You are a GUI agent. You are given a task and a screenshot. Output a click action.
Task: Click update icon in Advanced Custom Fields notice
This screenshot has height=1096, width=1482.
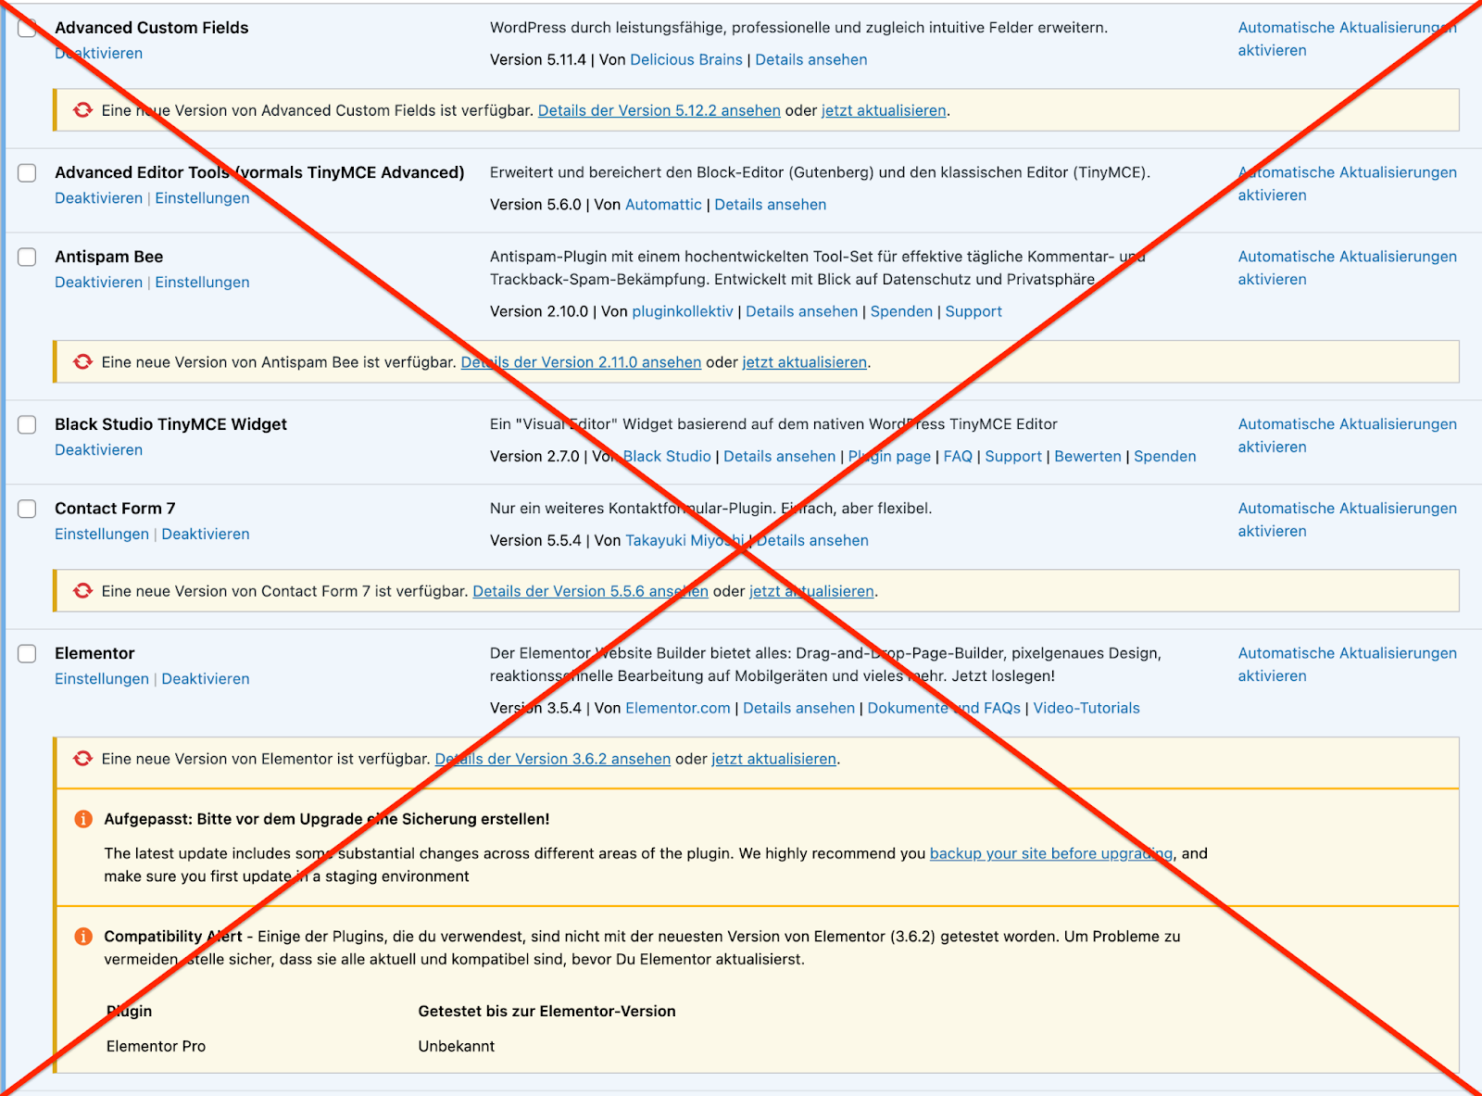click(82, 110)
